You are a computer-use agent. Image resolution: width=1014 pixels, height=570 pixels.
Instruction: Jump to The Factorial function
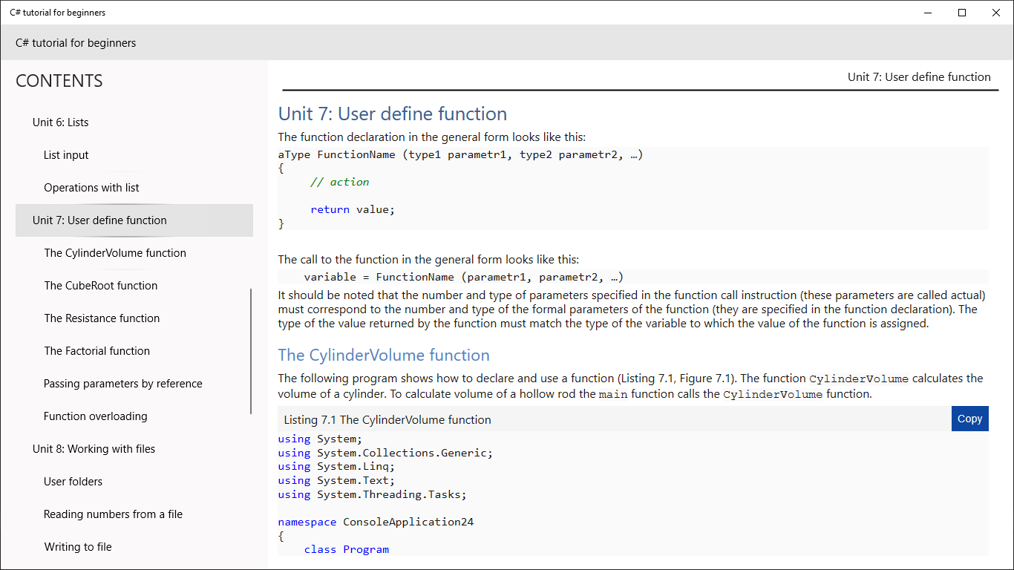[x=97, y=351]
